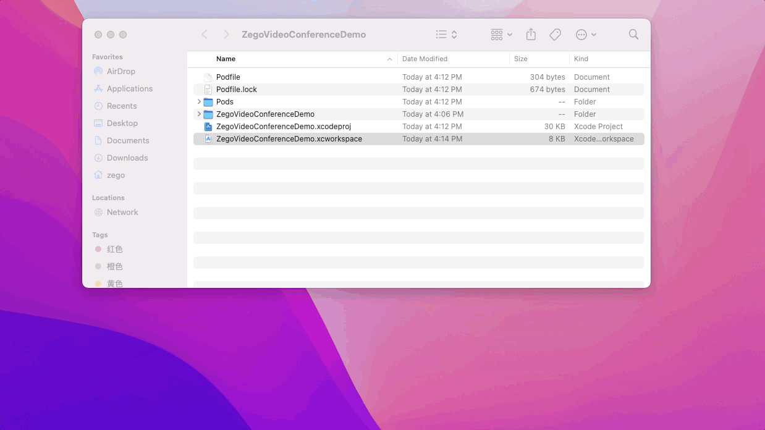Click the 304 bytes size cell
Image resolution: width=765 pixels, height=430 pixels.
click(547, 77)
